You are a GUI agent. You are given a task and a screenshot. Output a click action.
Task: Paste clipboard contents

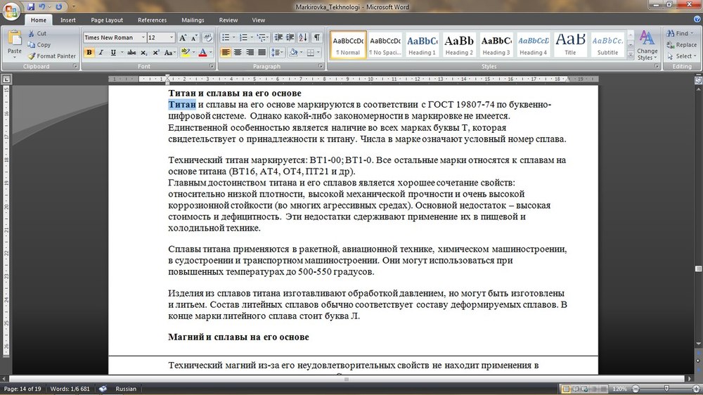[14, 44]
